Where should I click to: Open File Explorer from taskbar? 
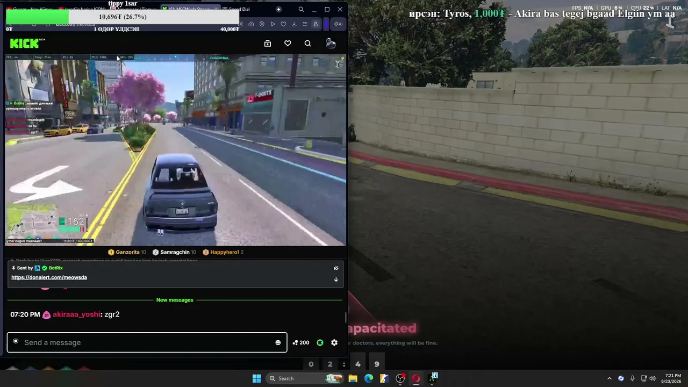point(353,378)
